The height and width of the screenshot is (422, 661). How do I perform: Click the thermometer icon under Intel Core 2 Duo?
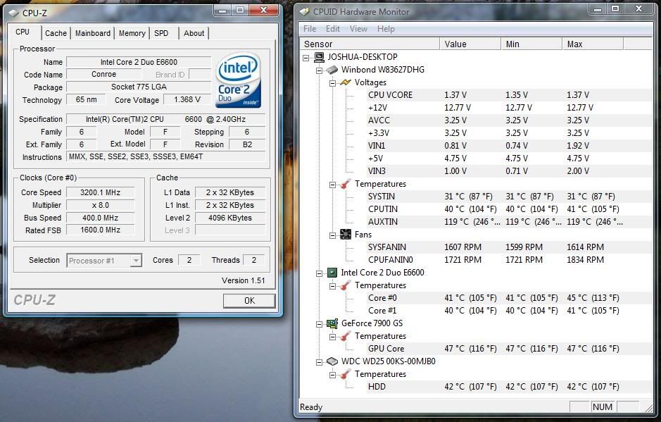click(346, 285)
